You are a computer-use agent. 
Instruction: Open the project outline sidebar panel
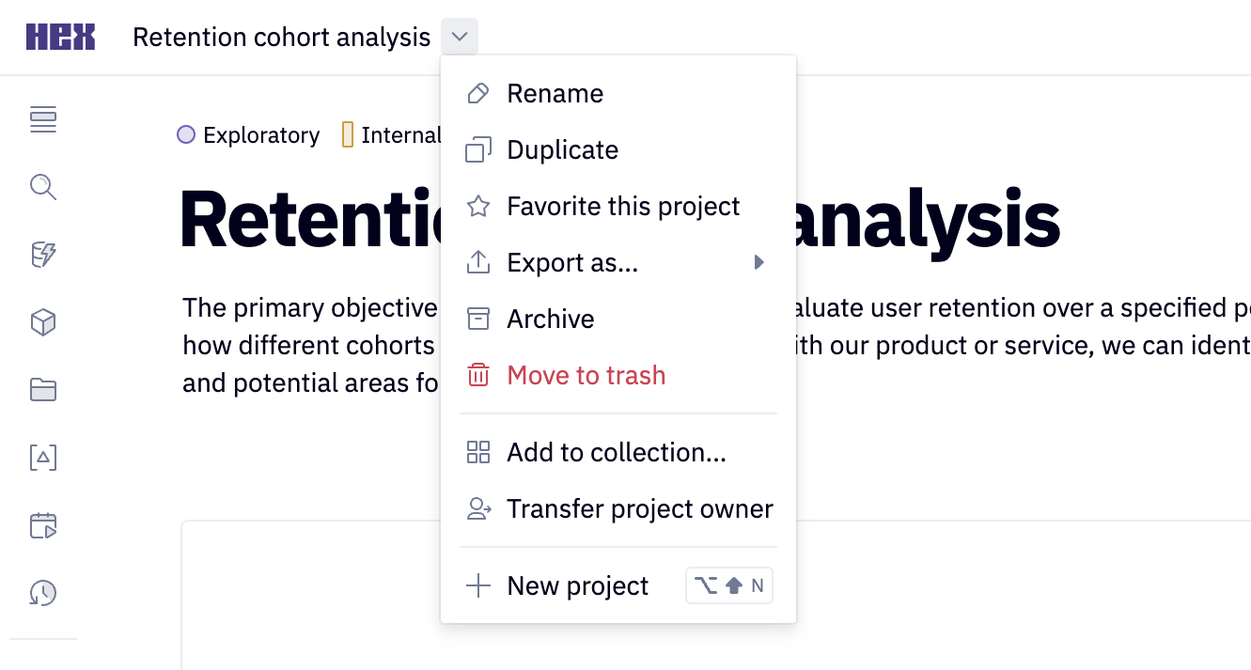point(42,120)
